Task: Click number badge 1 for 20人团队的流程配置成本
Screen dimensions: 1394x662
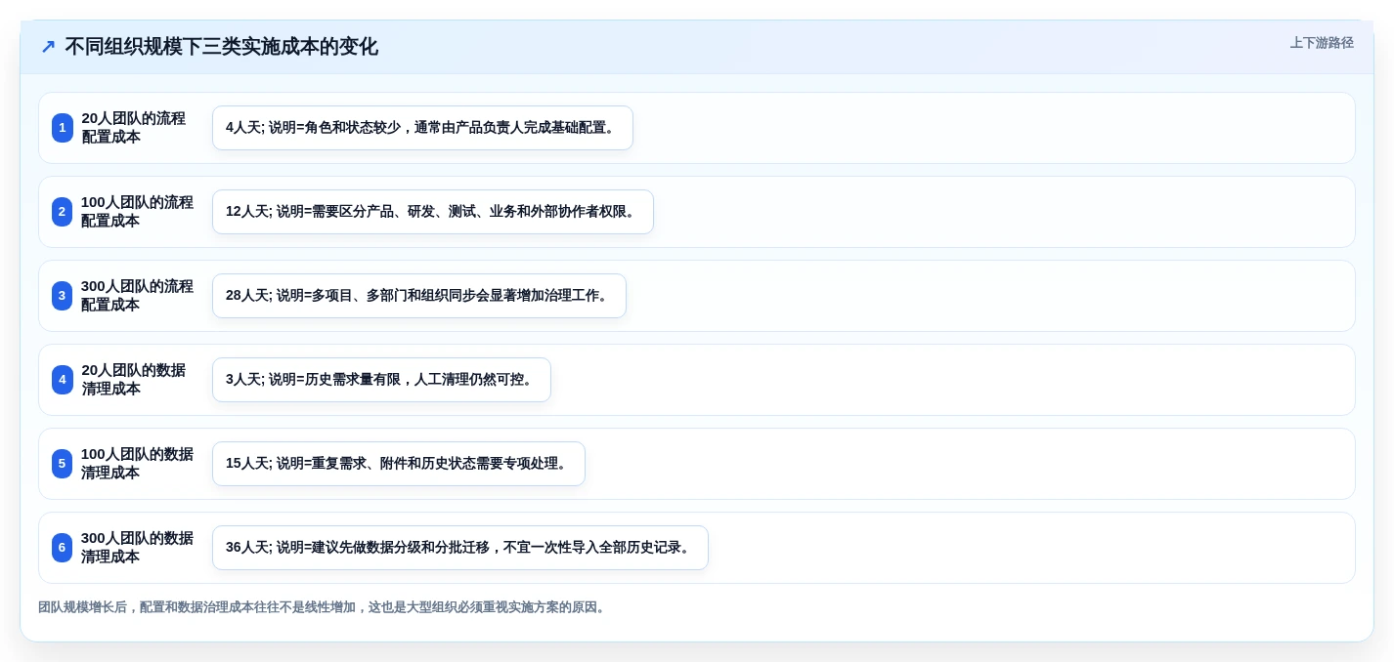Action: point(63,128)
